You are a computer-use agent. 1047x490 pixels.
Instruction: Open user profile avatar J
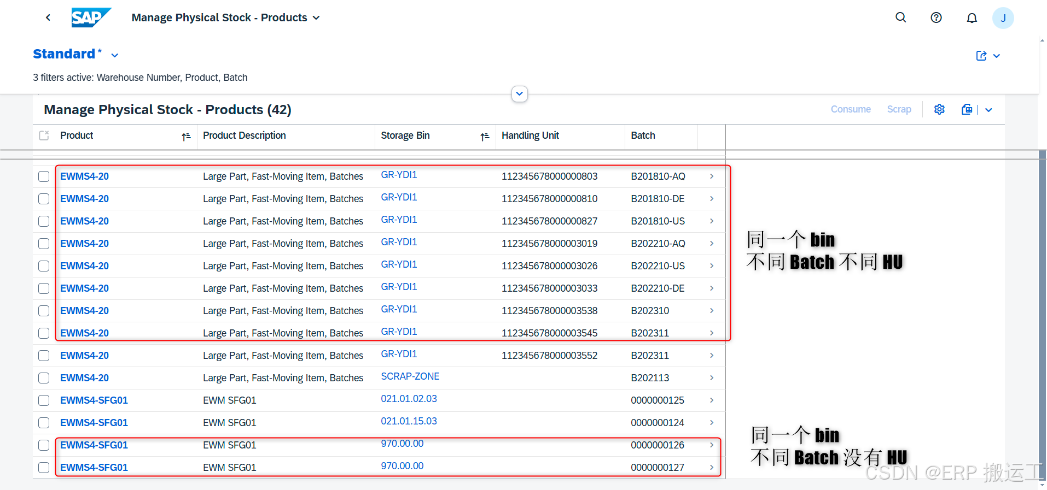1003,18
